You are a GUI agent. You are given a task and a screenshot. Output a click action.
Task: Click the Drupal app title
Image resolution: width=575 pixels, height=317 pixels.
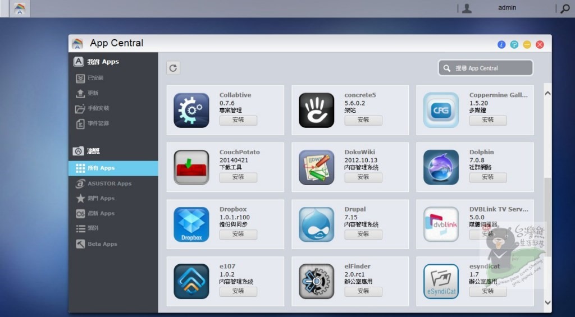tap(355, 209)
